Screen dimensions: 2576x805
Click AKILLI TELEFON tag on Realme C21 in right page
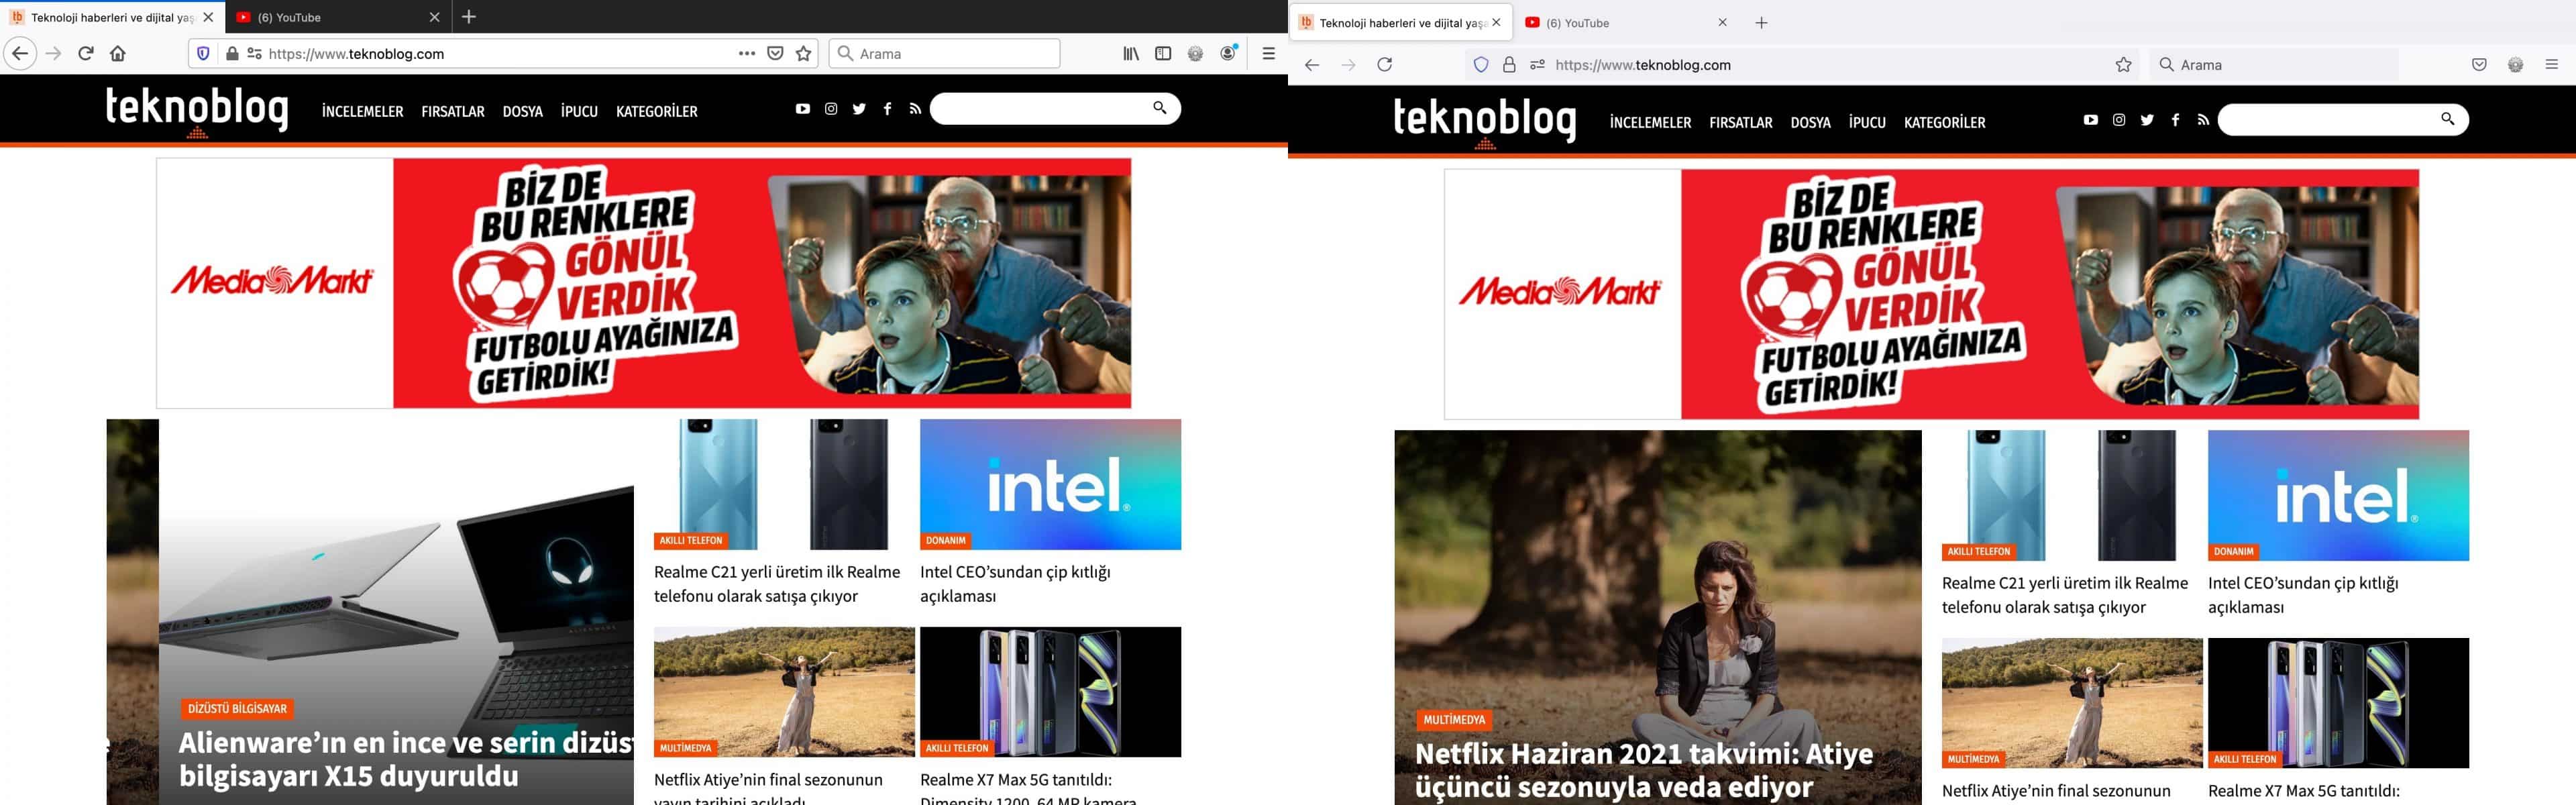coord(1978,551)
